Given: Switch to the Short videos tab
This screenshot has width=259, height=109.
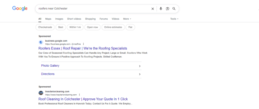Looking at the screenshot, I should [74, 19].
